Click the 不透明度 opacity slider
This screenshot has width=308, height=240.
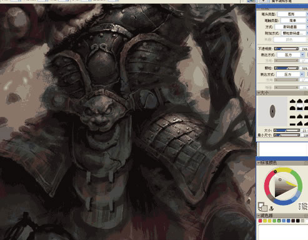click(x=286, y=49)
